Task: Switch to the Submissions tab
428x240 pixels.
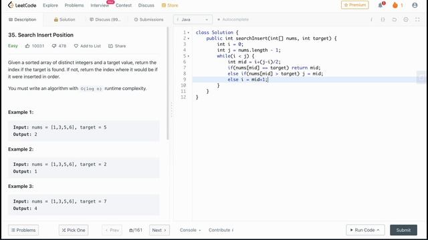Action: (148, 19)
